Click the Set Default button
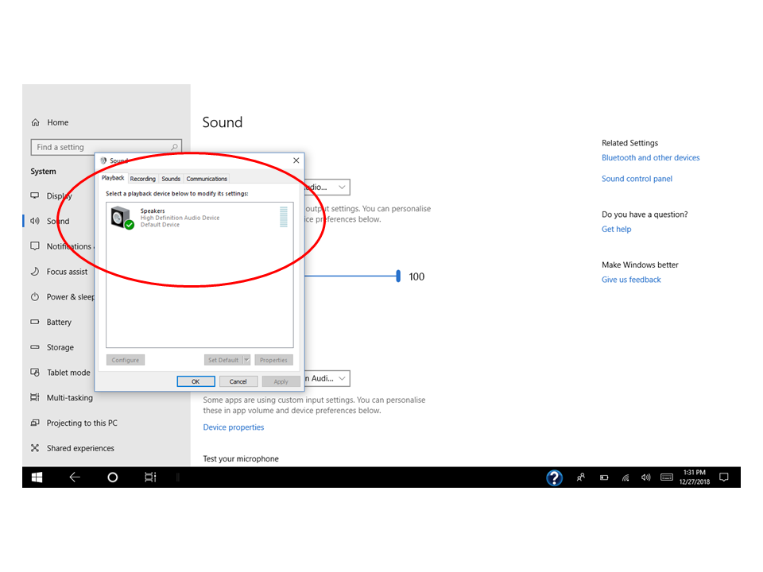The width and height of the screenshot is (763, 572). click(223, 360)
